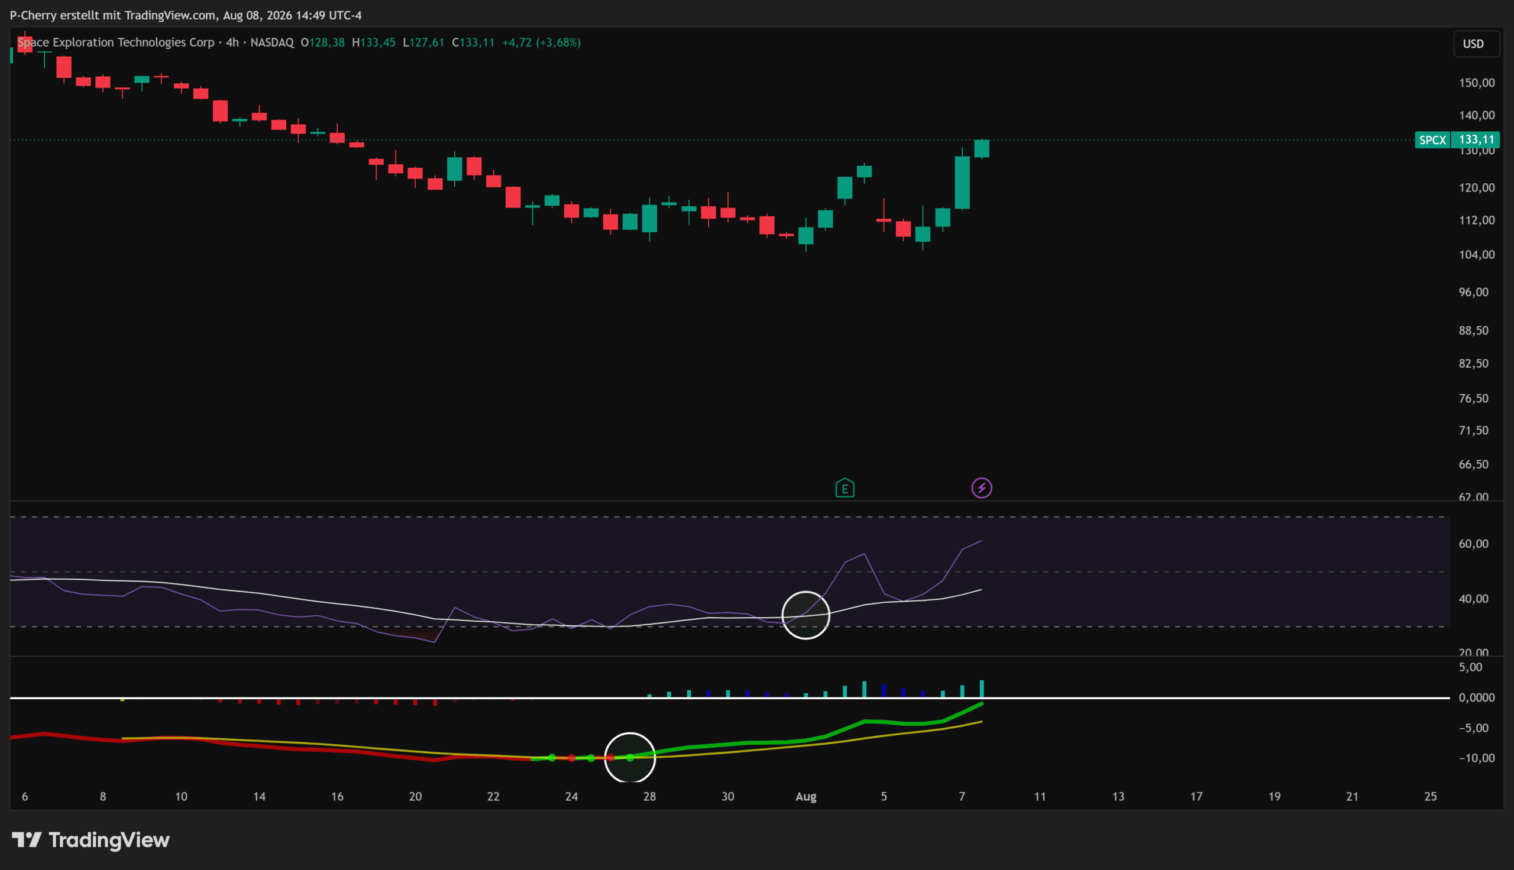Click the change value +4,72 (+3,68%)
The width and height of the screenshot is (1514, 870).
542,43
